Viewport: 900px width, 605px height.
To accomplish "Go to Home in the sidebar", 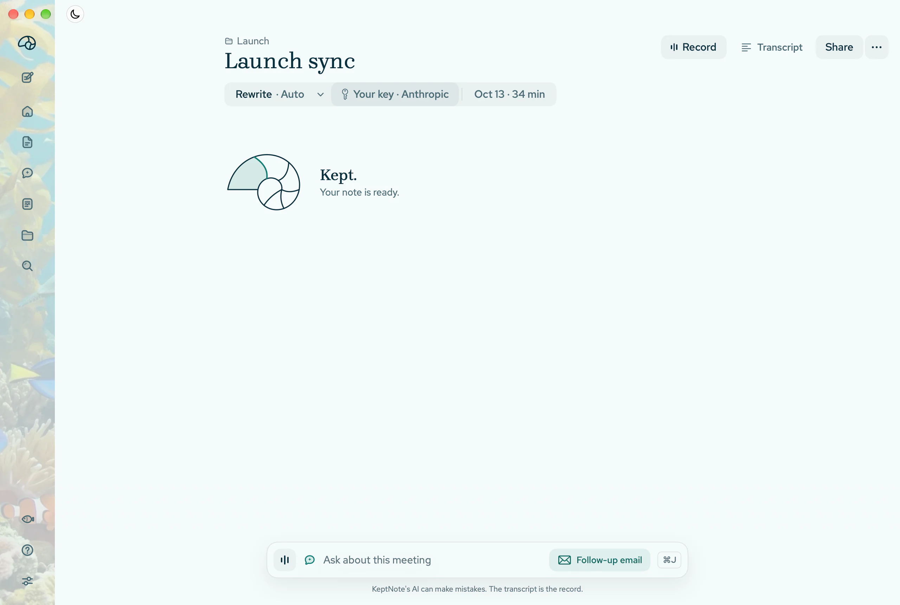I will pos(27,112).
